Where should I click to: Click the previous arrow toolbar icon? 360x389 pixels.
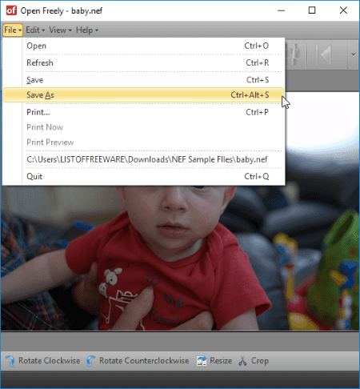point(324,54)
